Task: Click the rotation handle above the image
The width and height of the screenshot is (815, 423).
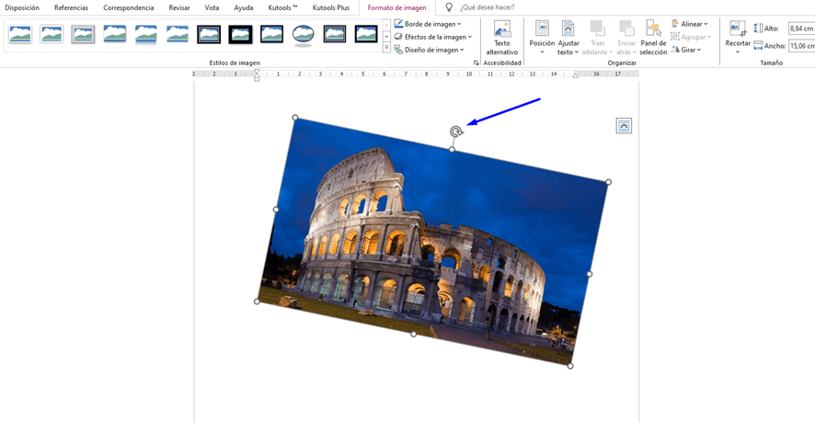Action: point(455,131)
